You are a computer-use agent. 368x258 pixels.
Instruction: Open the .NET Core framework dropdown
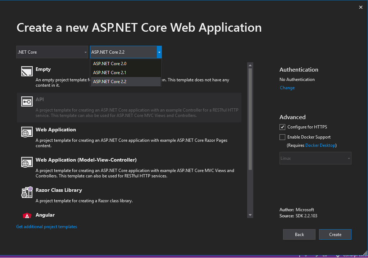point(52,52)
